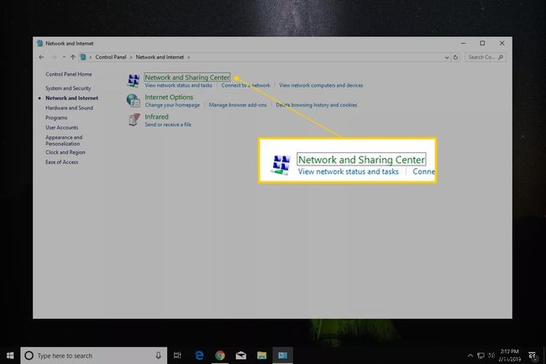Open Task View from taskbar
The height and width of the screenshot is (364, 546).
click(177, 356)
